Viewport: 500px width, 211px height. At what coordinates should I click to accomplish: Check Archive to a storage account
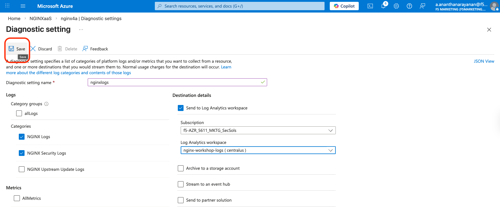coord(181,168)
